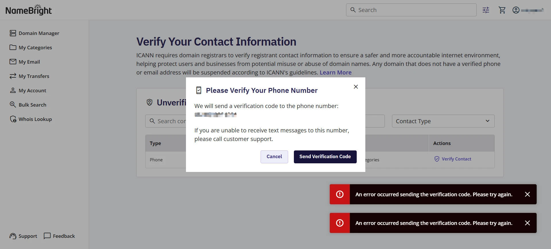Expand the Contact Type dropdown
The image size is (551, 249).
coord(443,121)
